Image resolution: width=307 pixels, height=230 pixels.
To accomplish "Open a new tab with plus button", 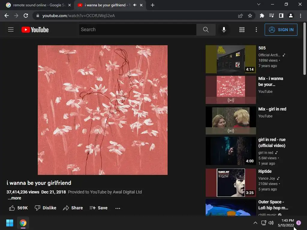I will [x=153, y=5].
